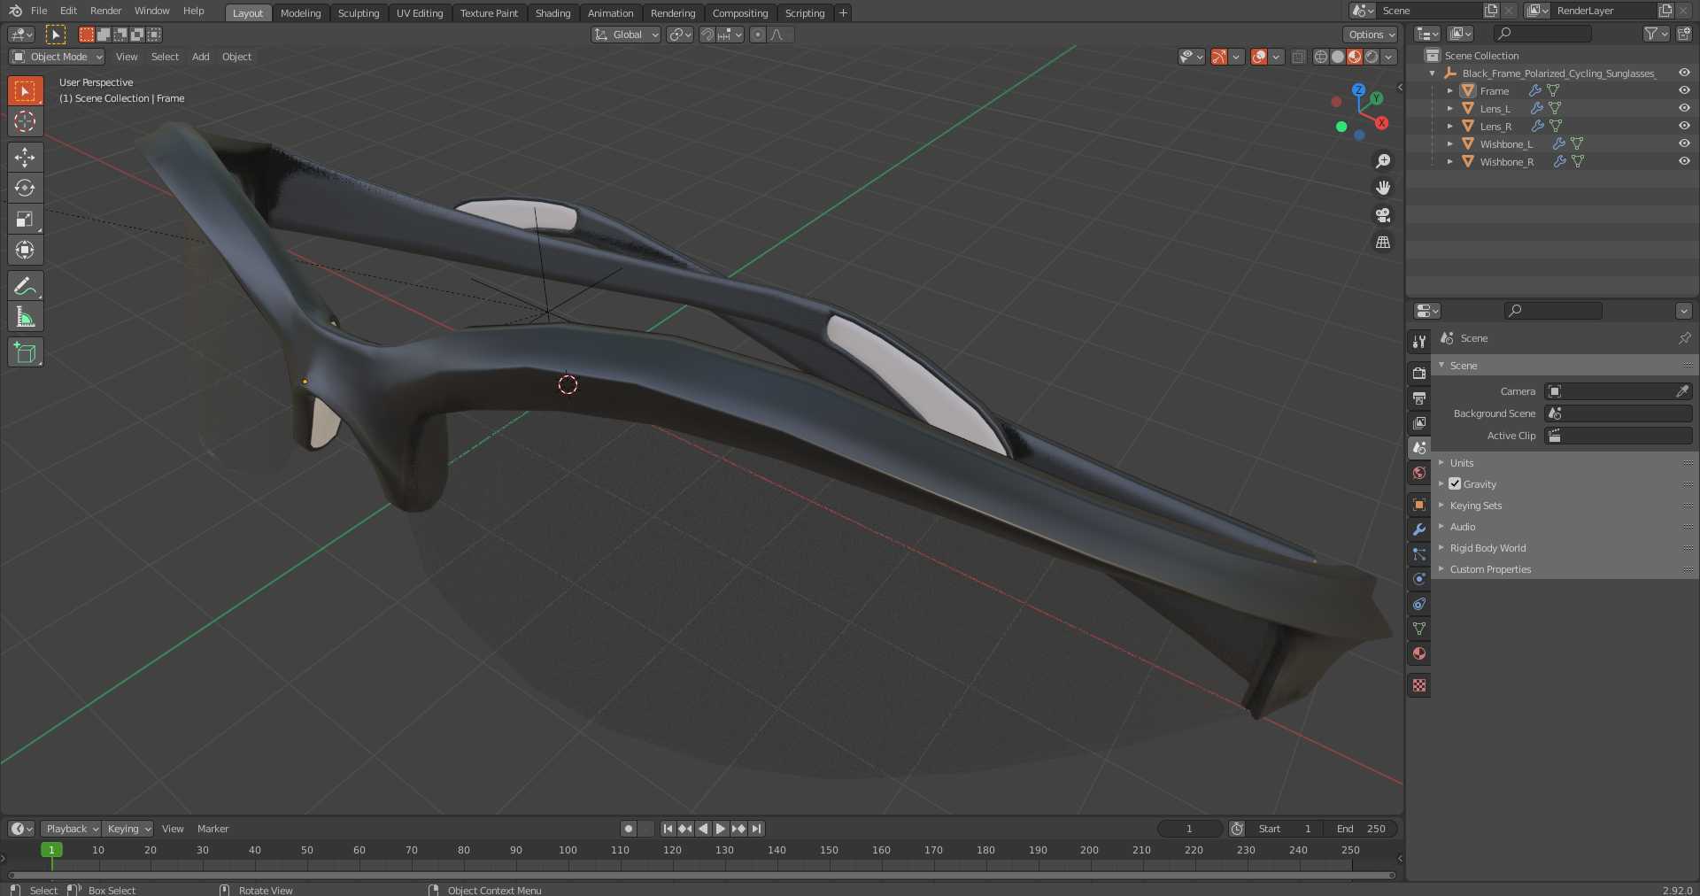Toggle auto keying record button in timeline
This screenshot has height=896, width=1700.
[x=629, y=829]
